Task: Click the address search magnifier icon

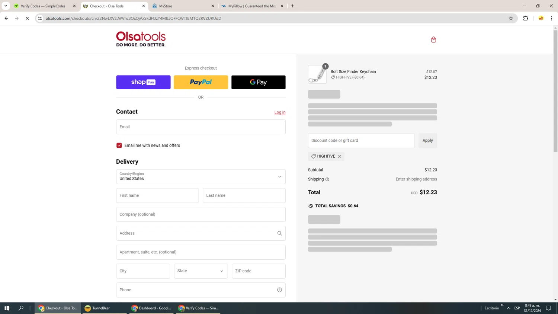Action: click(279, 233)
